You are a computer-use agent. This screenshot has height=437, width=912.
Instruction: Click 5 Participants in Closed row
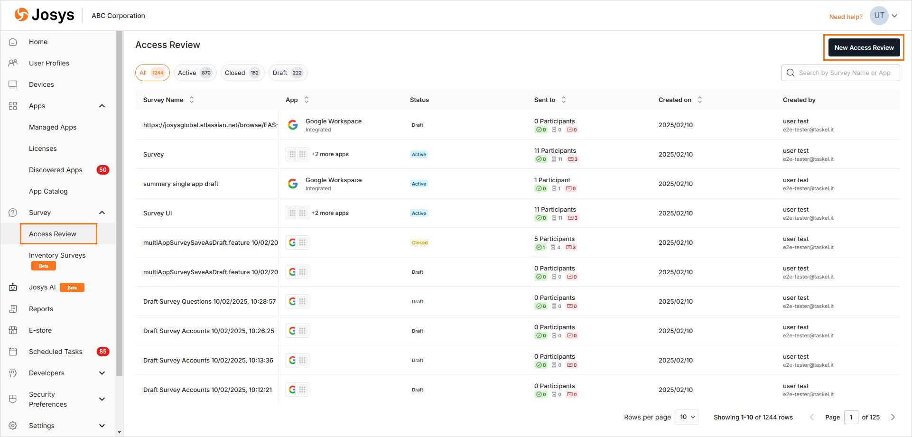pos(554,239)
